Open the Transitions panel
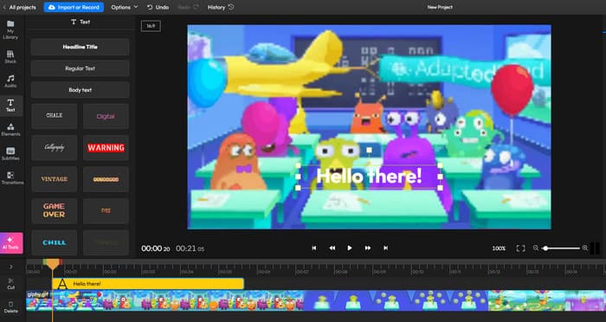Viewport: 606px width, 322px height. coord(10,178)
